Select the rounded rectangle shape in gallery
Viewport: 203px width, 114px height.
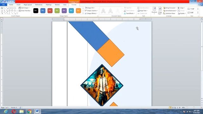[x=15, y=8]
